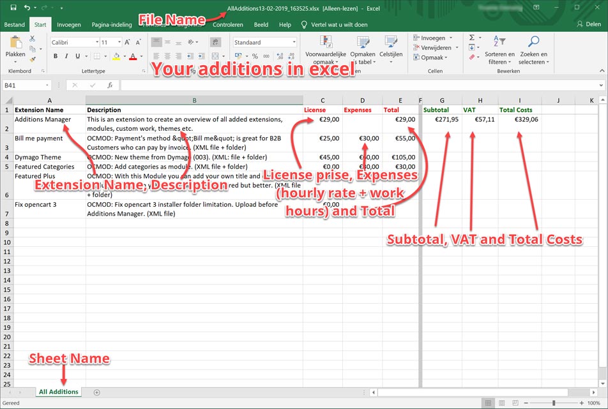
Task: Increase font size with the large A
Action: [x=127, y=42]
